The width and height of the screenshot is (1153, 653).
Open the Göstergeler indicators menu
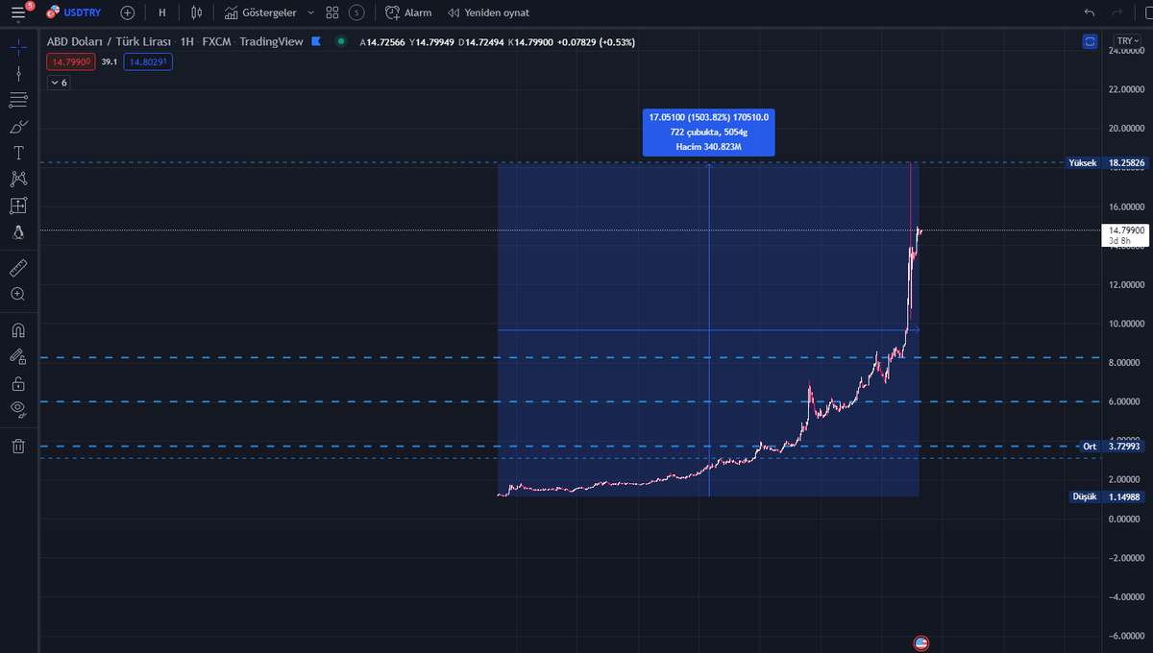click(x=260, y=12)
